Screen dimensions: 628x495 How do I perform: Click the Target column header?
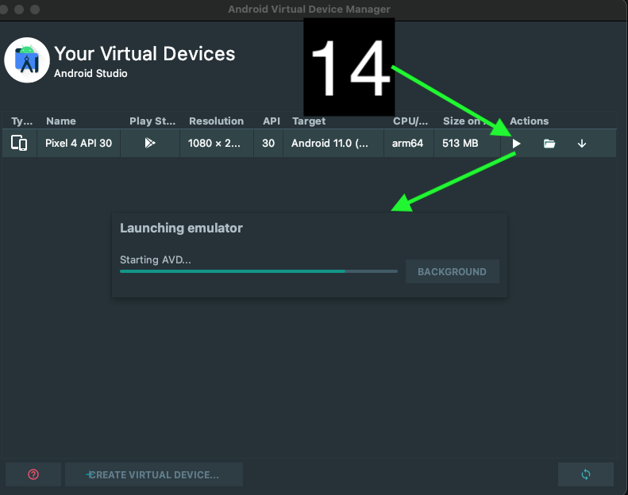click(309, 121)
